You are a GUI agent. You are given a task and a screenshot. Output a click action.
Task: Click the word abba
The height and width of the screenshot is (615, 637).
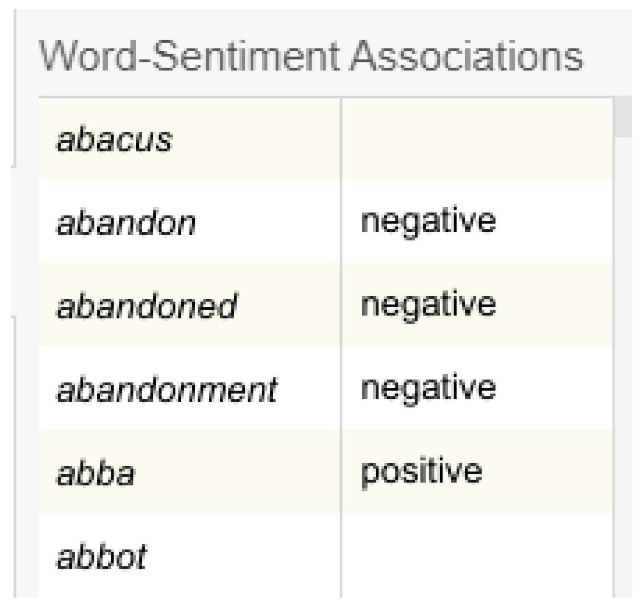point(96,473)
